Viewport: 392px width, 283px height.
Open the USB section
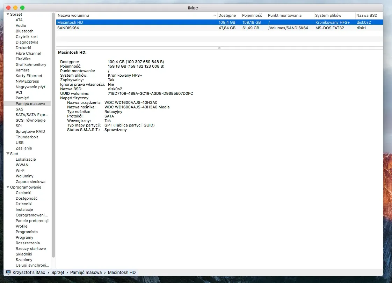20,143
